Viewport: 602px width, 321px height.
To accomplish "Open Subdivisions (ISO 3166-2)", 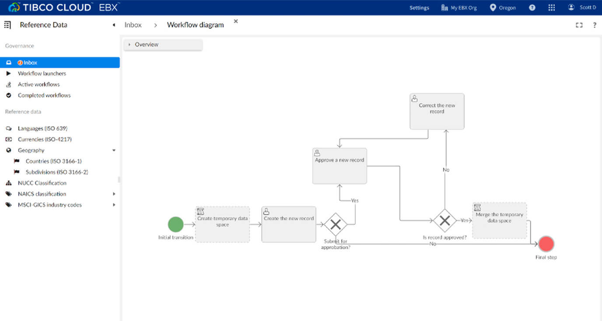I will [x=57, y=172].
